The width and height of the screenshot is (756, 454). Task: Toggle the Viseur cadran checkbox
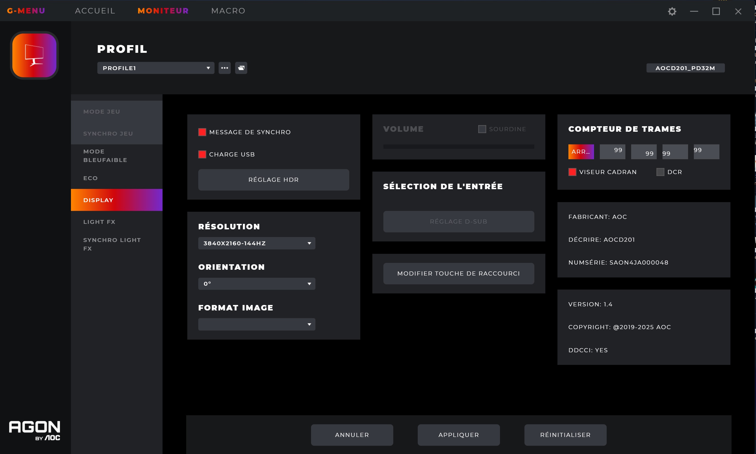click(x=572, y=172)
